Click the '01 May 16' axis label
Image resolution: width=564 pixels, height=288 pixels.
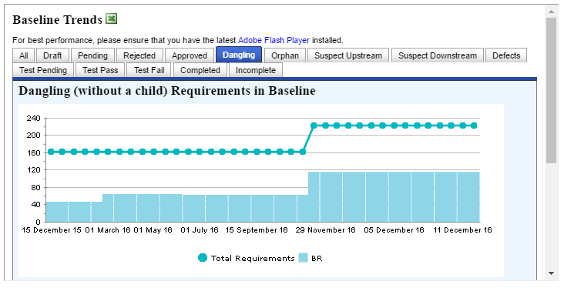153,230
